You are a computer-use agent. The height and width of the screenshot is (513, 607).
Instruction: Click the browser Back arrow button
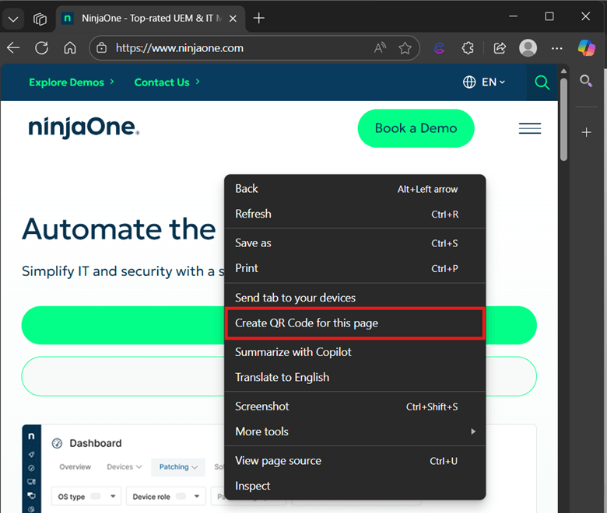13,48
